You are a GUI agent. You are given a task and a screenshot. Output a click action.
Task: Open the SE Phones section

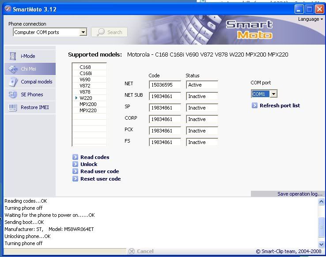(x=30, y=94)
